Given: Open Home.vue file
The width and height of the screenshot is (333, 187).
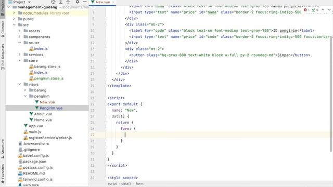Looking at the screenshot, I should pos(43,120).
